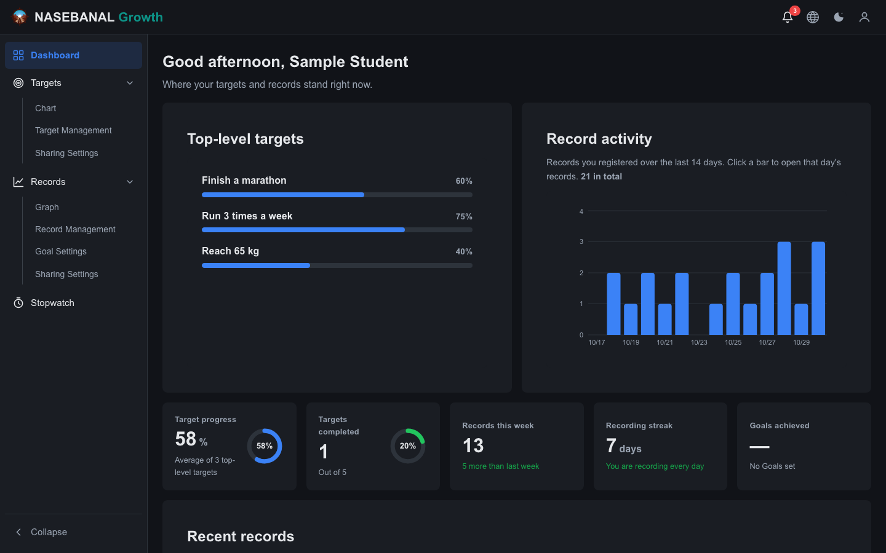Viewport: 886px width, 553px height.
Task: Click the "5 more than last week" text
Action: 501,466
